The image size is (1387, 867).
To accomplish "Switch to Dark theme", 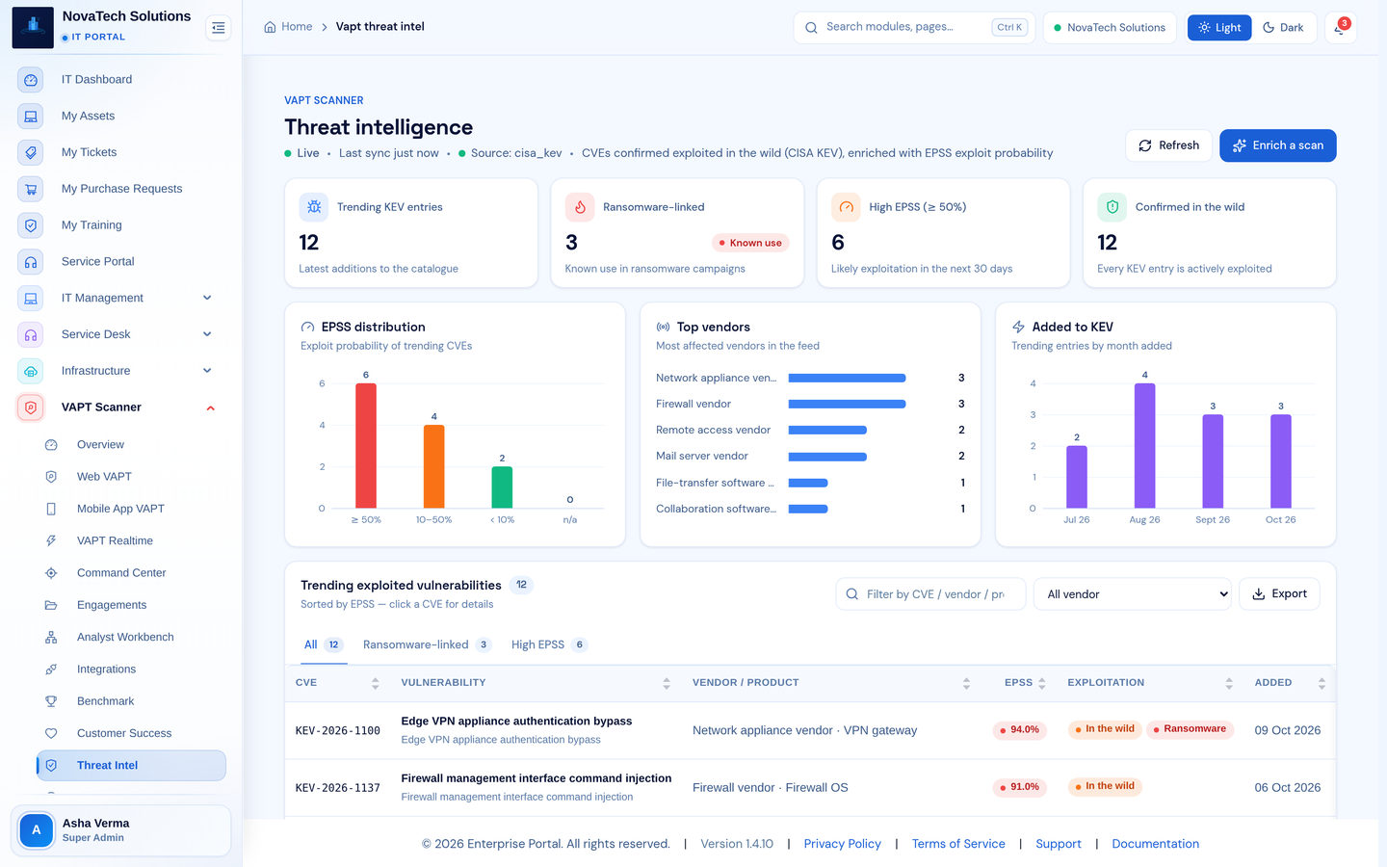I will click(1283, 28).
